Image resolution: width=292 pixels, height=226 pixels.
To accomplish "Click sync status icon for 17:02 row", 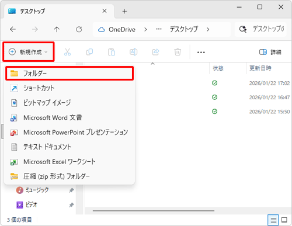I will click(x=214, y=83).
